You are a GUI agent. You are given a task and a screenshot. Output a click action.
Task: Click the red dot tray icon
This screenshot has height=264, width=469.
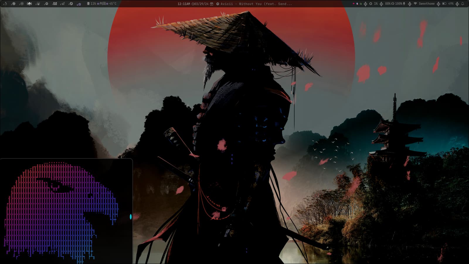coord(354,4)
